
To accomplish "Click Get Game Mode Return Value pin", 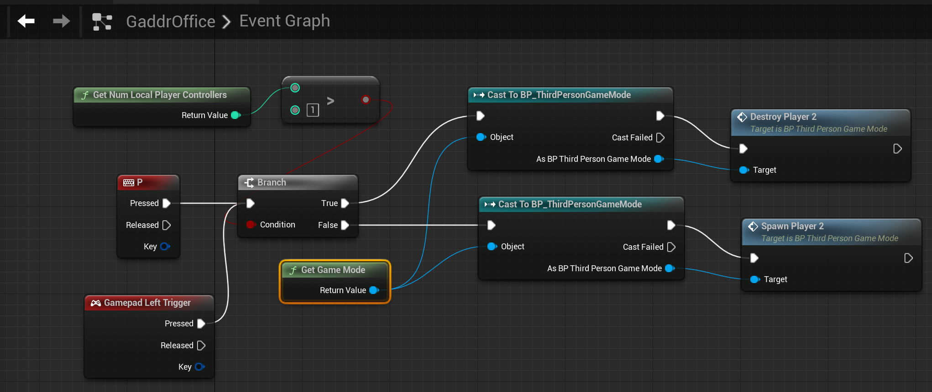I will [374, 290].
